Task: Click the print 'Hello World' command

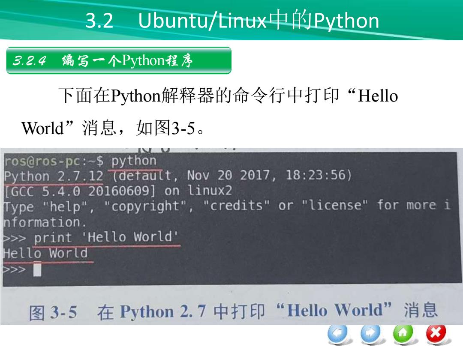Action: (x=106, y=237)
